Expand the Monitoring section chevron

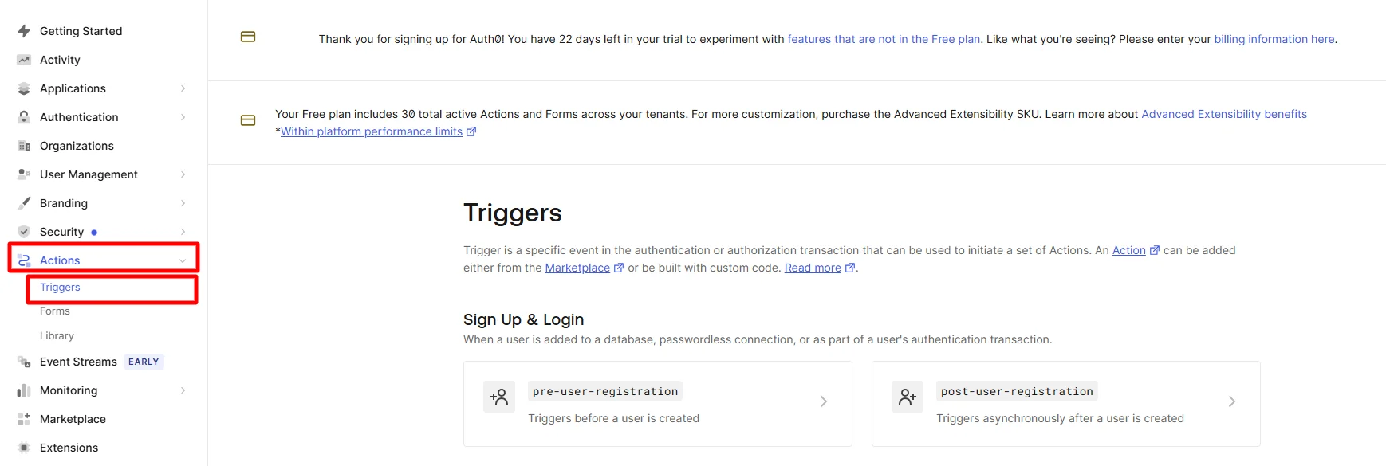tap(183, 390)
